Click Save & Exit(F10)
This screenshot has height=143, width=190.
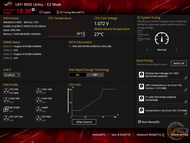[x=121, y=135]
